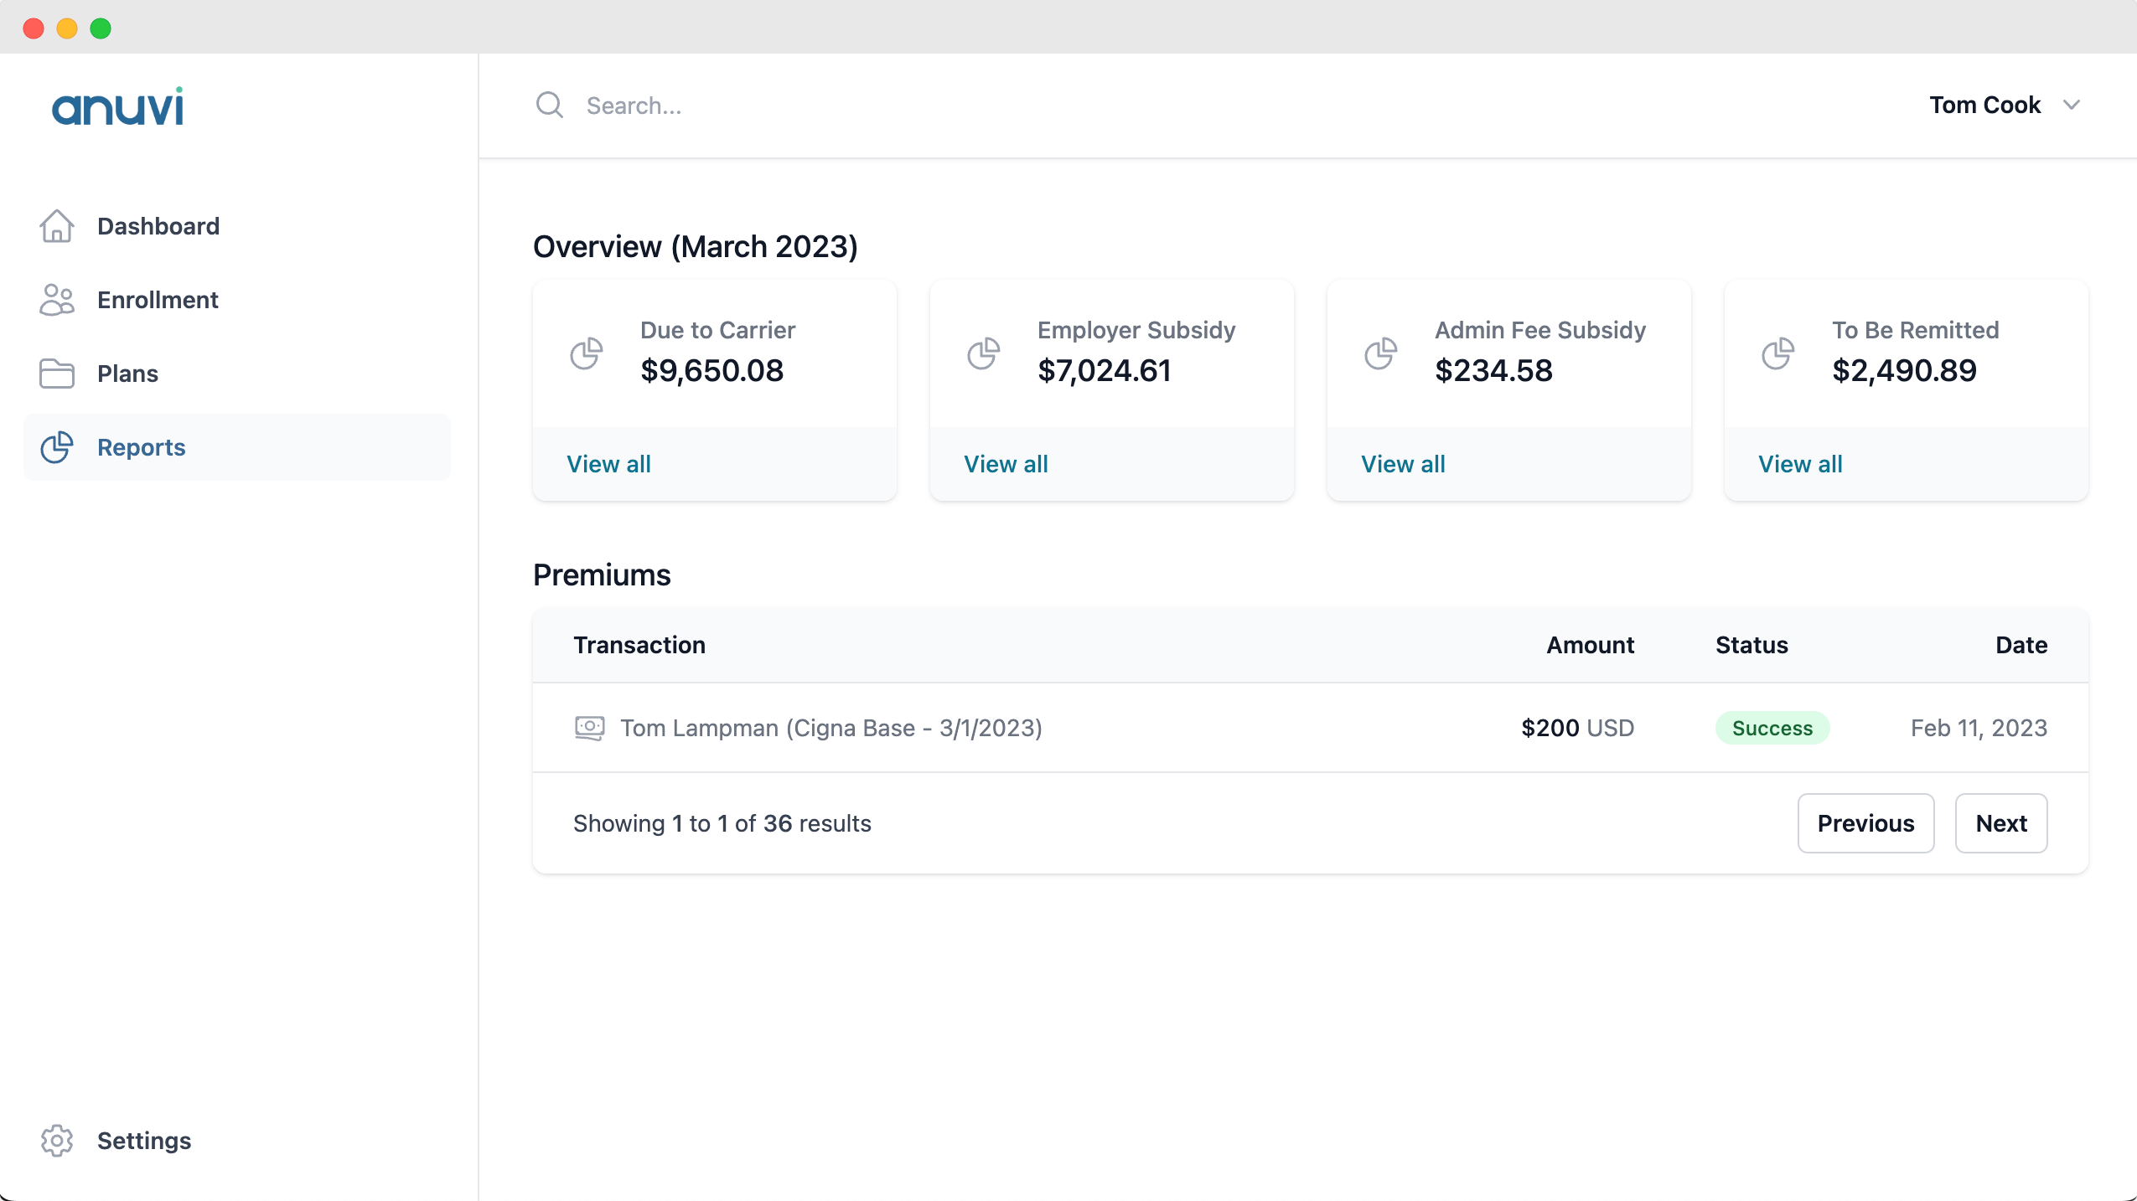Expand the Tom Cook user menu chevron
This screenshot has height=1201, width=2137.
pyautogui.click(x=2072, y=106)
